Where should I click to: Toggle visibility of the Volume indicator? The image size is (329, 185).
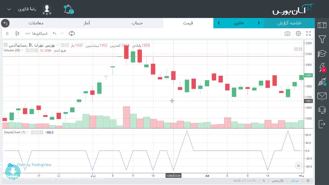pos(28,50)
